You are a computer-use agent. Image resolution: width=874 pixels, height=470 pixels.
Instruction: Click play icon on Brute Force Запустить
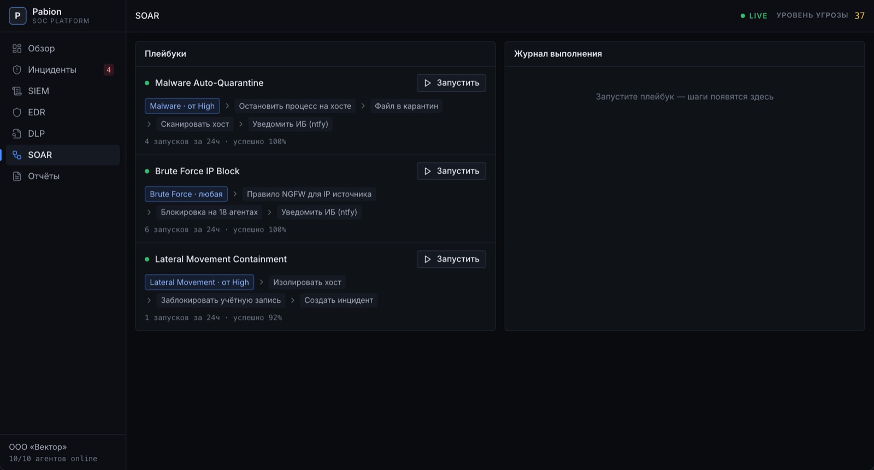pyautogui.click(x=428, y=171)
